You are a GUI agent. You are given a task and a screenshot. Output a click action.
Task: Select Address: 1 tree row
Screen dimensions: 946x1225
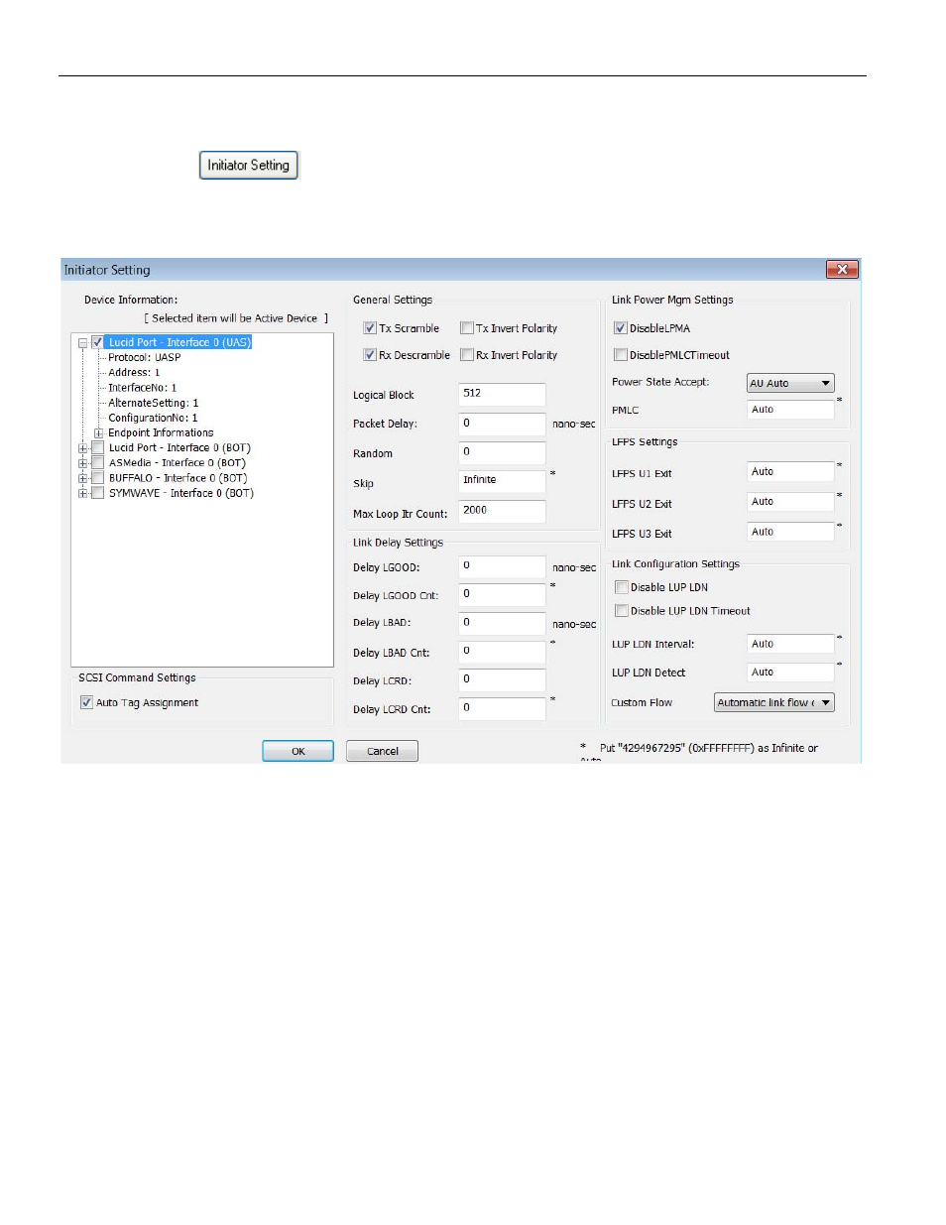(x=134, y=373)
